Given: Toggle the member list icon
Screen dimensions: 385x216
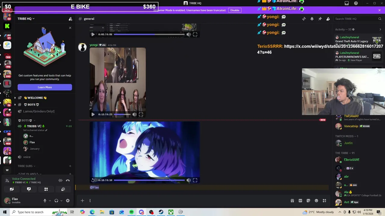Looking at the screenshot, I should pos(328,19).
